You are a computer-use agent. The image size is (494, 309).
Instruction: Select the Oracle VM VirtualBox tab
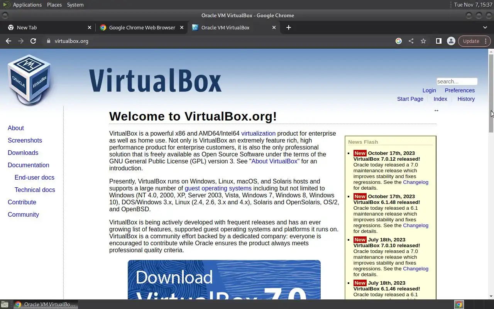(233, 27)
